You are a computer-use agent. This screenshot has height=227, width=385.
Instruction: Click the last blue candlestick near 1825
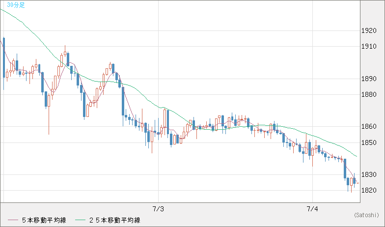[x=355, y=181]
